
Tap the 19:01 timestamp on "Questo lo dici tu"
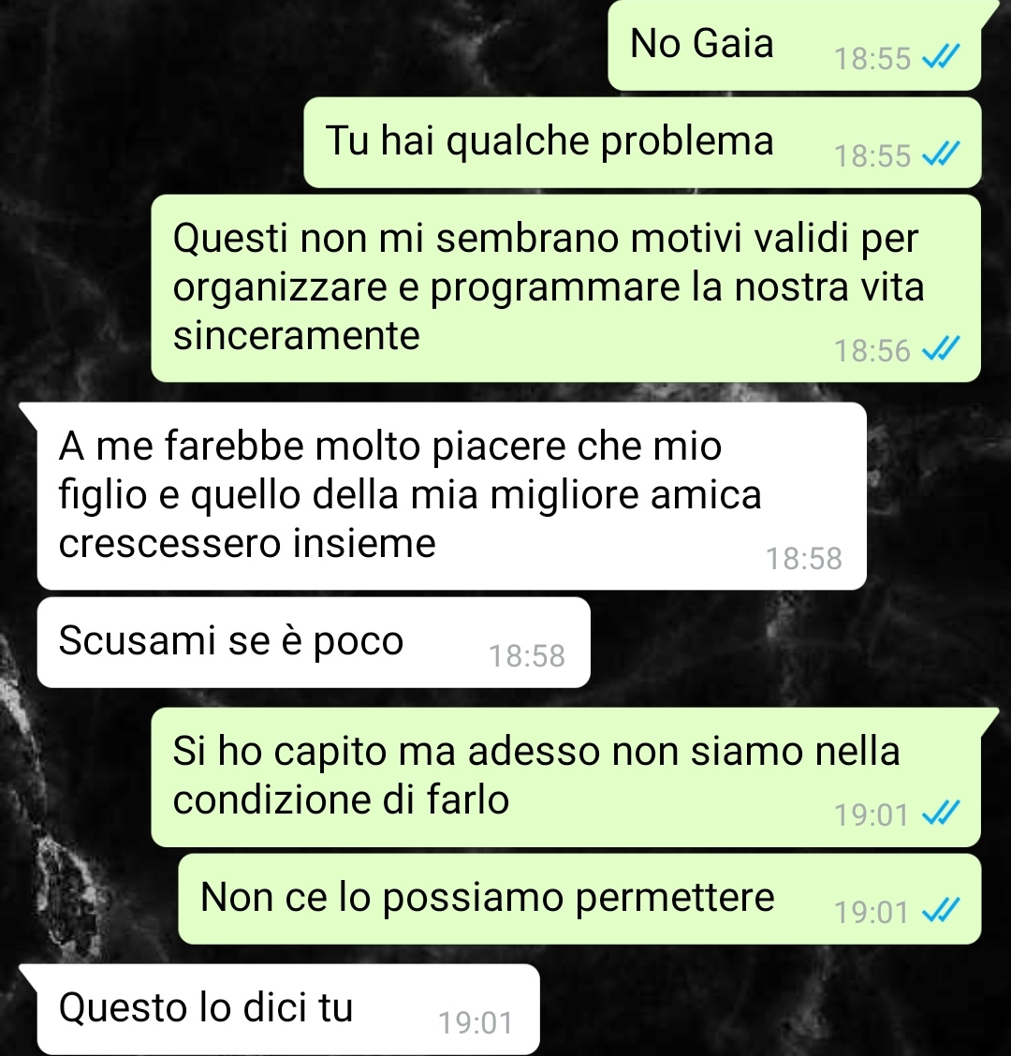coord(476,1023)
